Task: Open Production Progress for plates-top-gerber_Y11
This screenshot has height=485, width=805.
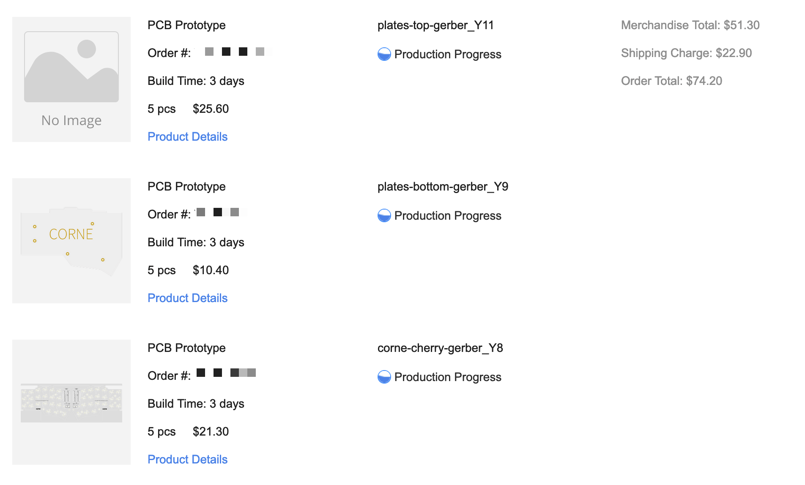Action: point(448,54)
